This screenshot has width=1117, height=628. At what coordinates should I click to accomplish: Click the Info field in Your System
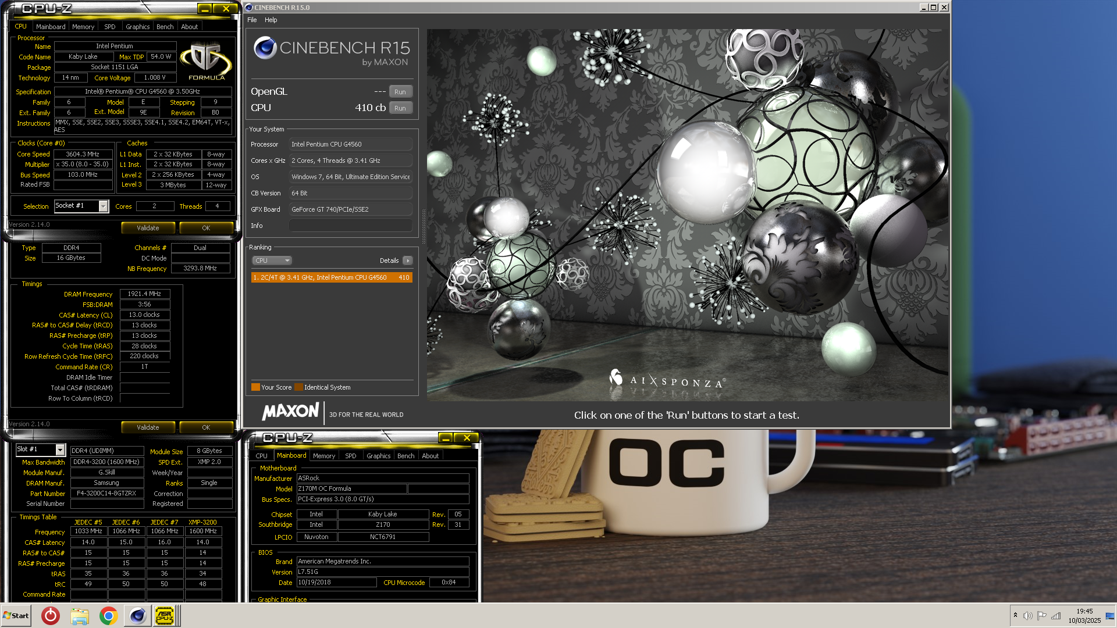[x=351, y=226]
